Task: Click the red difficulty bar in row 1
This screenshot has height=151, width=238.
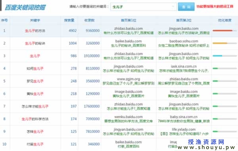Action: pyautogui.click(x=223, y=30)
